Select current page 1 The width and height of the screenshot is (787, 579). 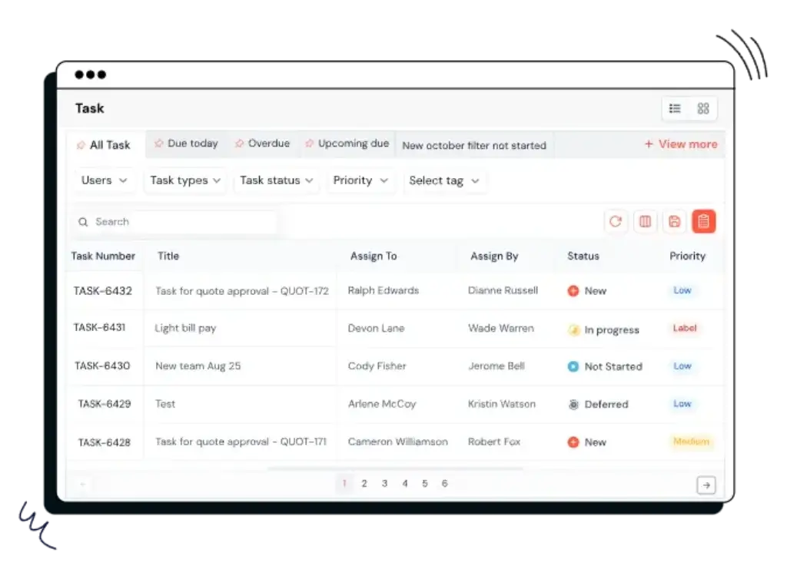pyautogui.click(x=344, y=484)
